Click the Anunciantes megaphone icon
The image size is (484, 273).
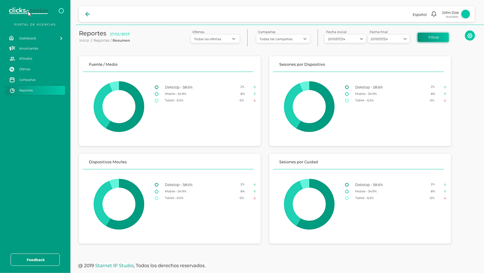12,48
